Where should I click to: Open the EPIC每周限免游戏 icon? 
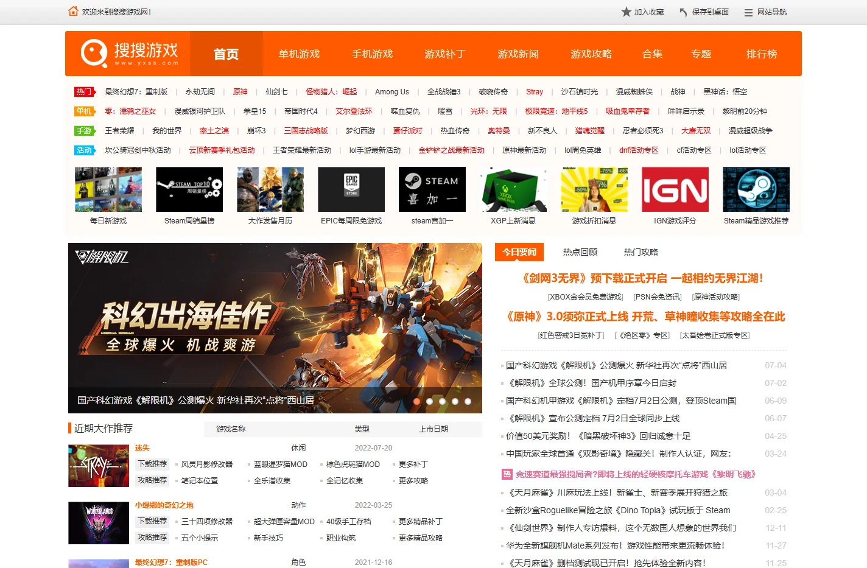coord(351,189)
